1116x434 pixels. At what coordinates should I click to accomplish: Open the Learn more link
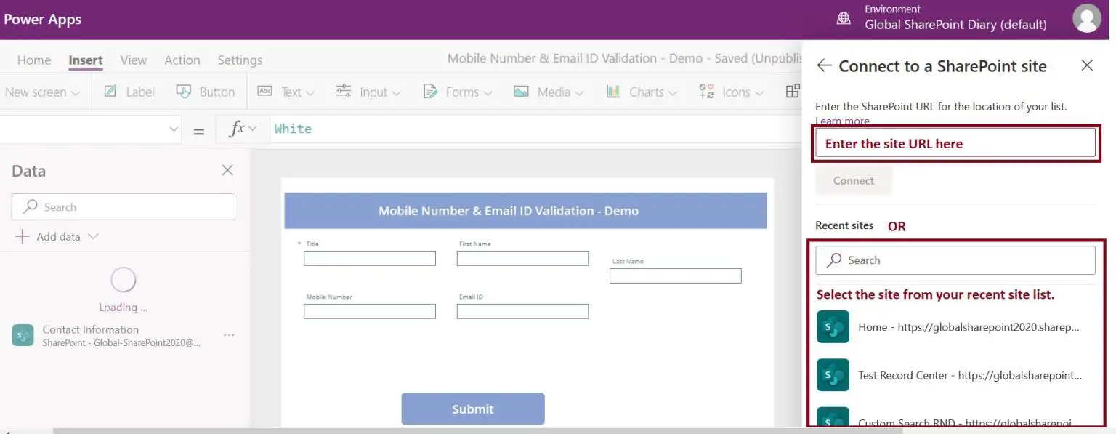tap(842, 121)
